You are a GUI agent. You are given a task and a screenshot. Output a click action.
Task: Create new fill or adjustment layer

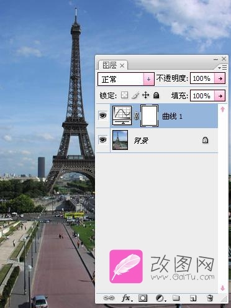tap(160, 298)
